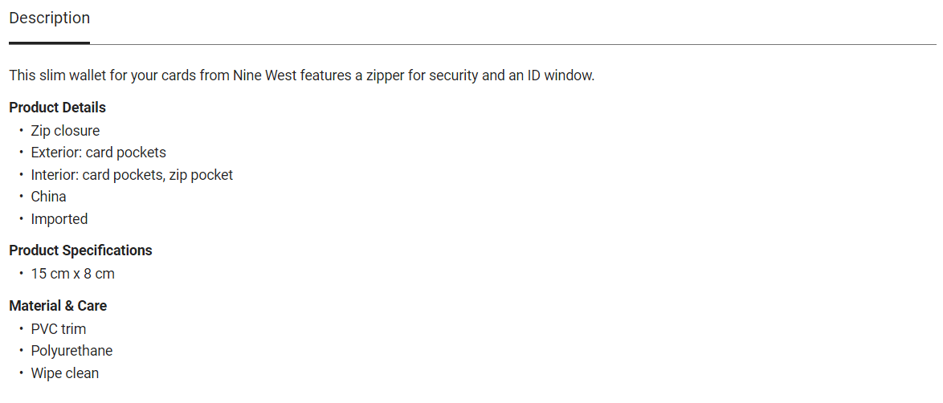Screen dimensions: 943x403
Task: Click the China list item
Action: [48, 197]
